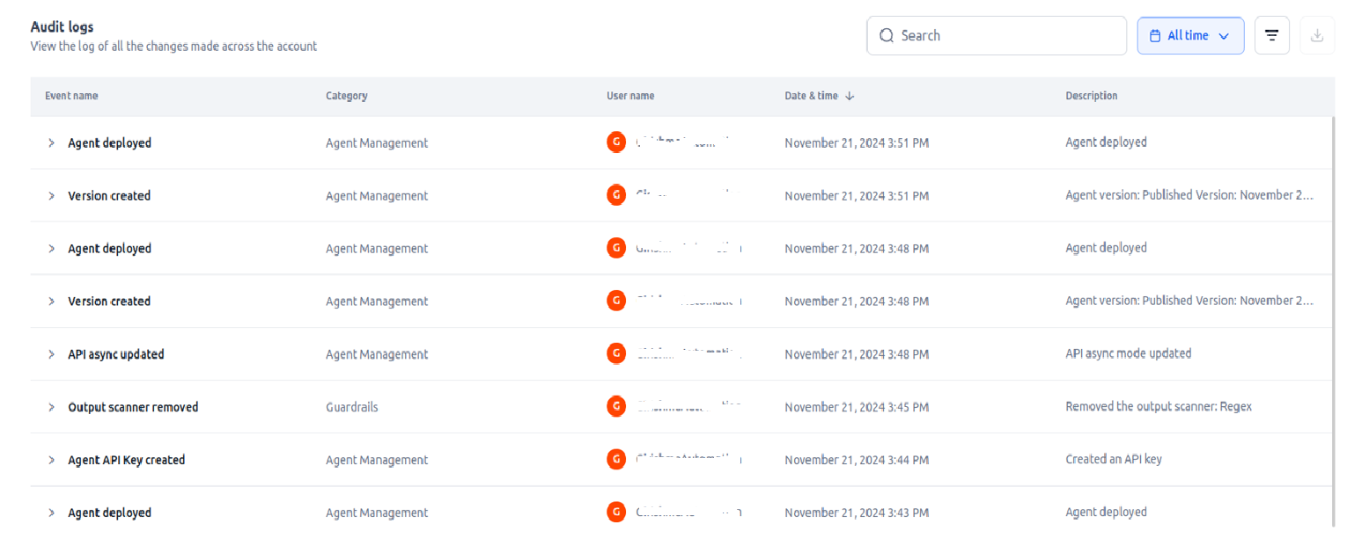Click the search magnifier icon
Viewport: 1369px width, 538px height.
point(887,36)
